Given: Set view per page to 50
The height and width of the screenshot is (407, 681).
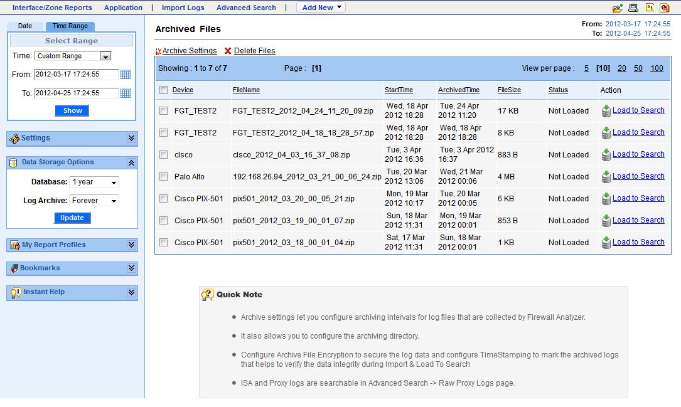Looking at the screenshot, I should pos(638,68).
